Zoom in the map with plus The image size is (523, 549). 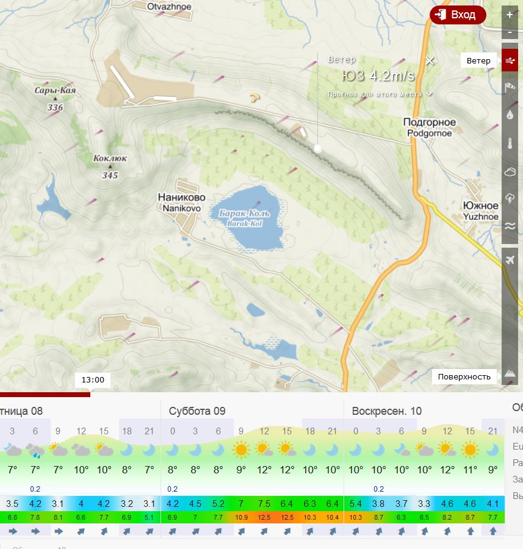point(510,15)
